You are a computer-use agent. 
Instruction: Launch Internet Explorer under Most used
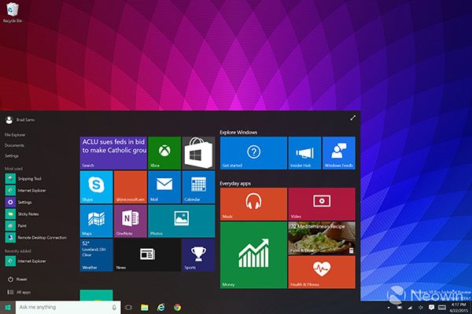pos(26,191)
